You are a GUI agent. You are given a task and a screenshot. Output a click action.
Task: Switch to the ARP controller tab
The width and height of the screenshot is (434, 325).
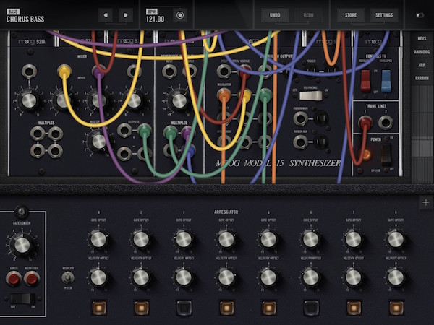(x=422, y=65)
